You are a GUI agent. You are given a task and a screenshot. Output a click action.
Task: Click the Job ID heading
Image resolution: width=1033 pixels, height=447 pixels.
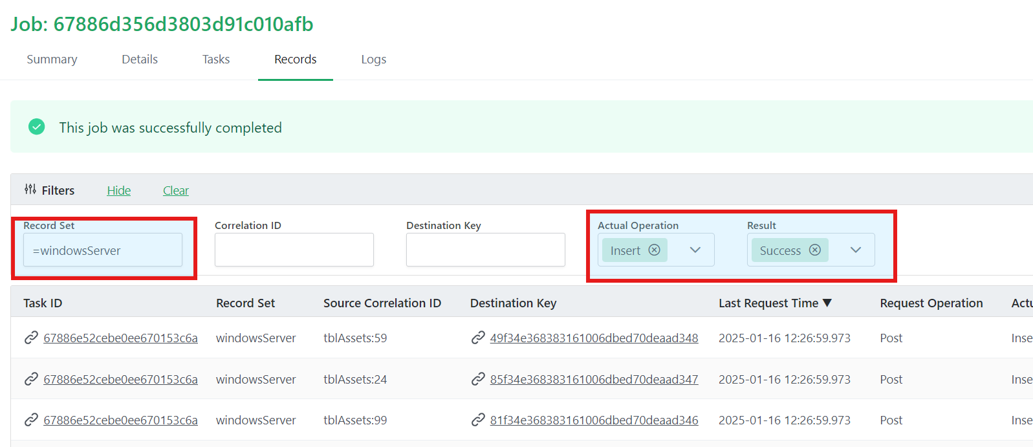click(x=162, y=24)
